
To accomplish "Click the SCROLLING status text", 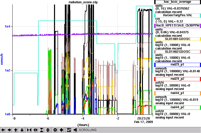I will tap(87, 130).
